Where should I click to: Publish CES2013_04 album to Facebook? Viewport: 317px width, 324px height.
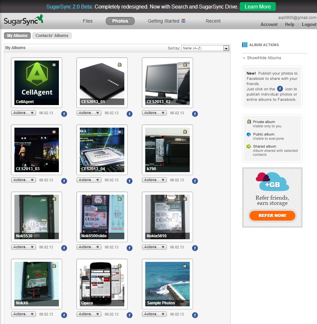click(x=130, y=181)
